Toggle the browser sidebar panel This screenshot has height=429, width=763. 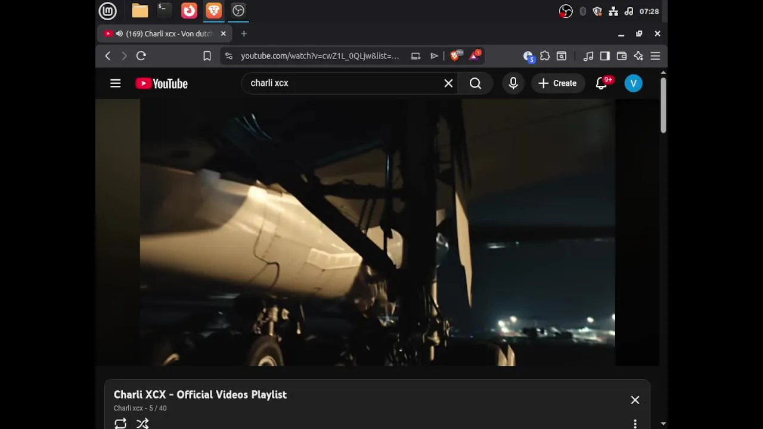605,56
